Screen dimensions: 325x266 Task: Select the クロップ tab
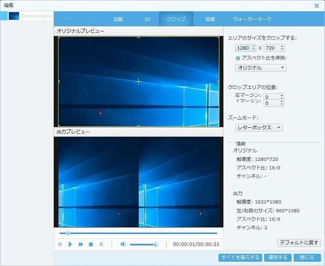176,20
